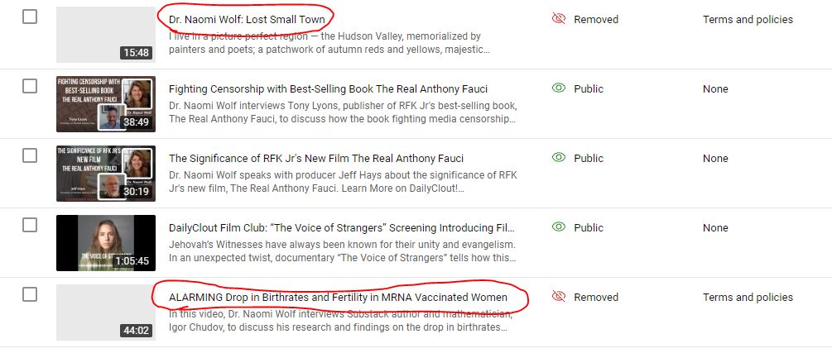Click the Public eye icon for RFK Jr's New Film video
The image size is (832, 353).
pos(559,158)
